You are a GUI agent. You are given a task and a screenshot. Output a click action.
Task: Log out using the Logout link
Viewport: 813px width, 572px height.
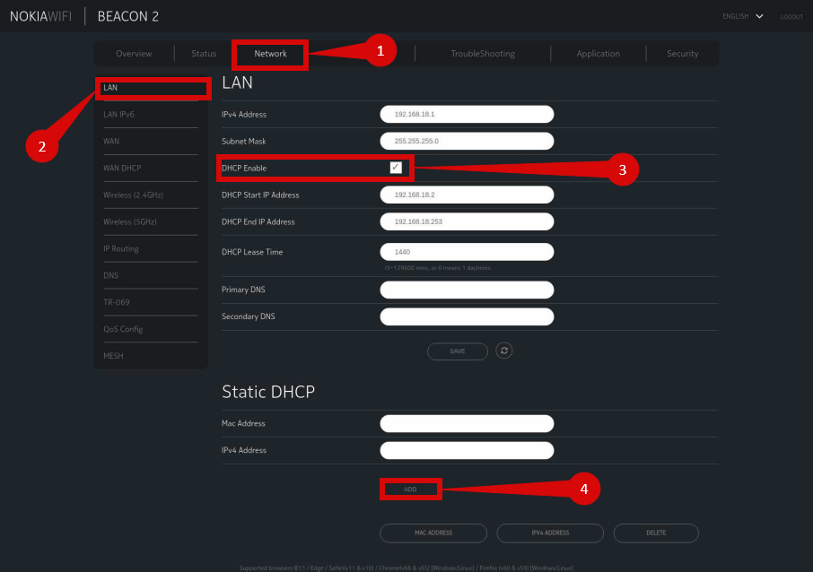coord(791,16)
